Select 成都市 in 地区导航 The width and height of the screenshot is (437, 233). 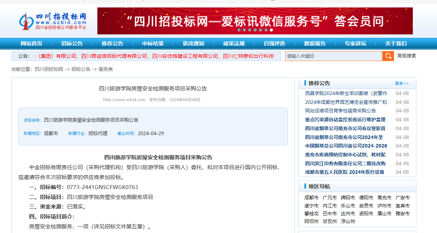(x=312, y=198)
